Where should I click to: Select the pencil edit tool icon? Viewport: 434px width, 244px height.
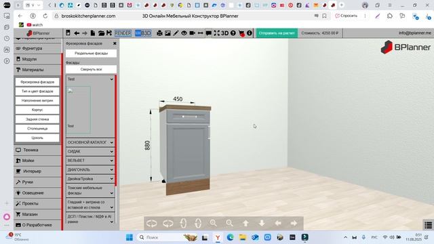click(176, 33)
